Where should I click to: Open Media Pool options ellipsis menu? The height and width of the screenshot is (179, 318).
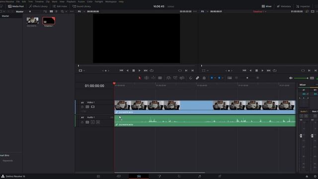[72, 11]
